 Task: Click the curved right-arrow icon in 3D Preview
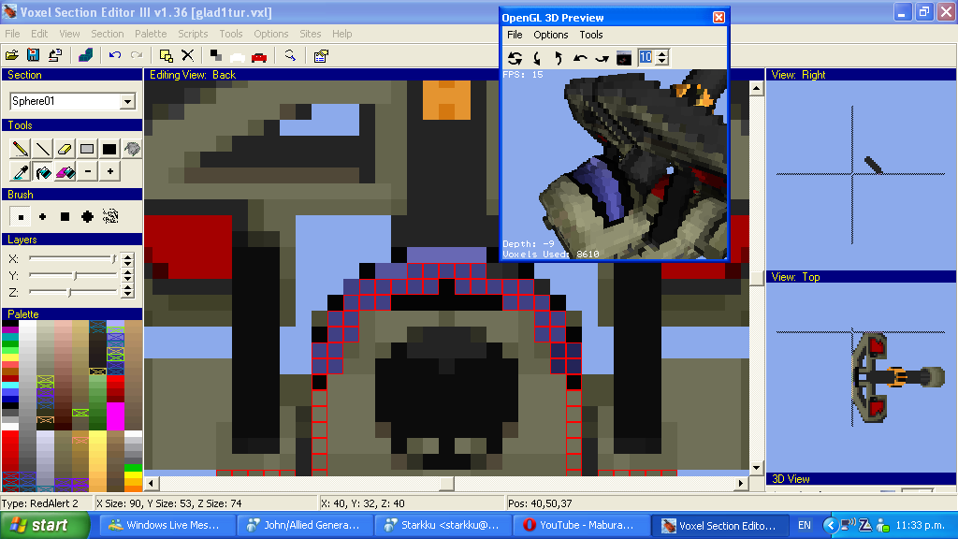tap(602, 58)
